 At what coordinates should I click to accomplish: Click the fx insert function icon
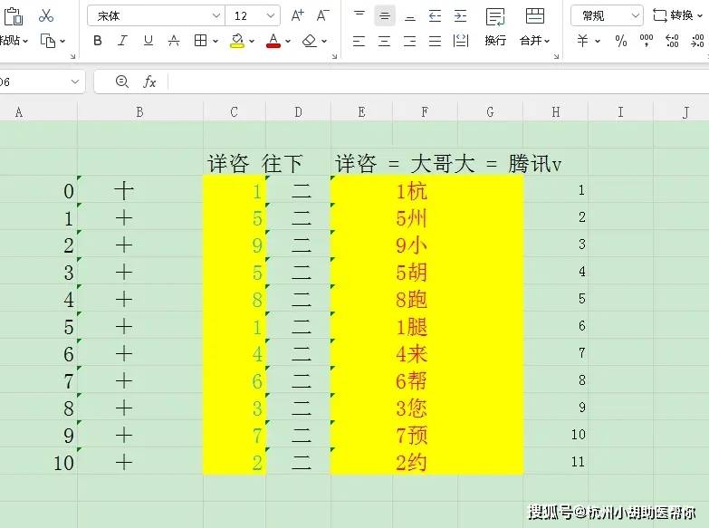click(x=149, y=82)
